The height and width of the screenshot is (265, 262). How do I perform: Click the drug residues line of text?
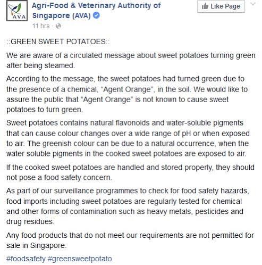click(x=30, y=221)
